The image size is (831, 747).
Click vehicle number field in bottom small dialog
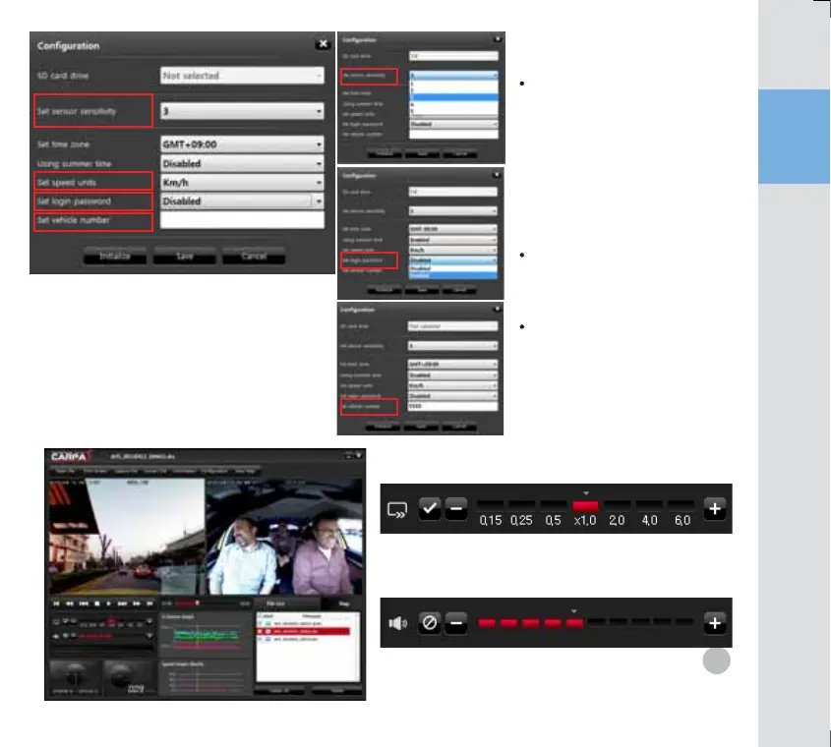(452, 406)
